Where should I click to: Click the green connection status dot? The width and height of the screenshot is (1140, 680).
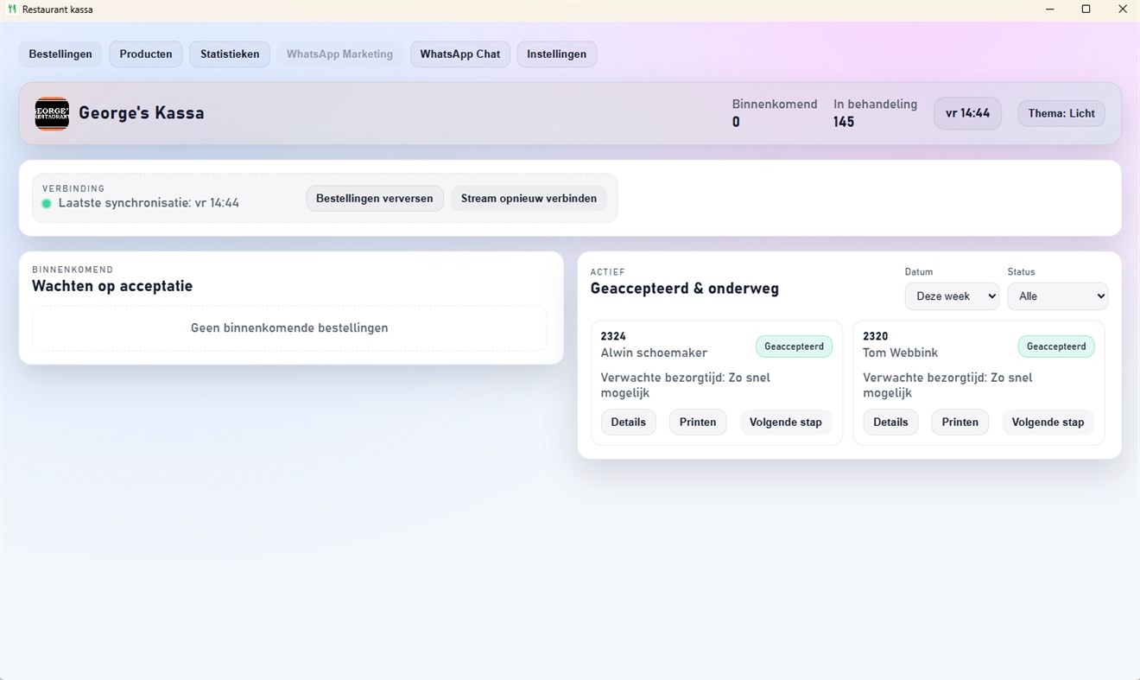click(x=47, y=204)
